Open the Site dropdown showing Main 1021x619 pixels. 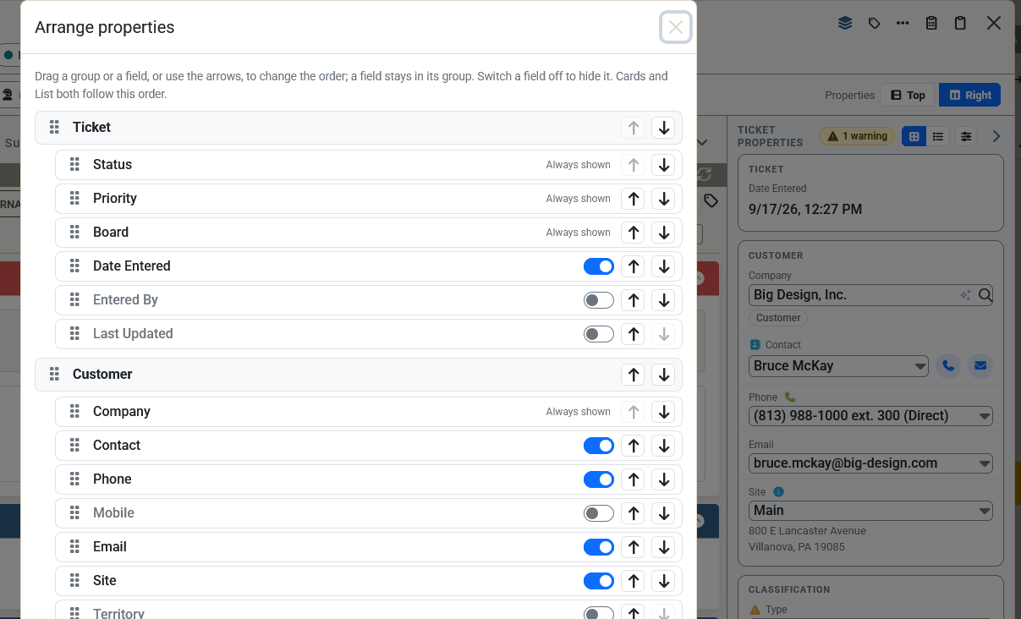click(870, 511)
